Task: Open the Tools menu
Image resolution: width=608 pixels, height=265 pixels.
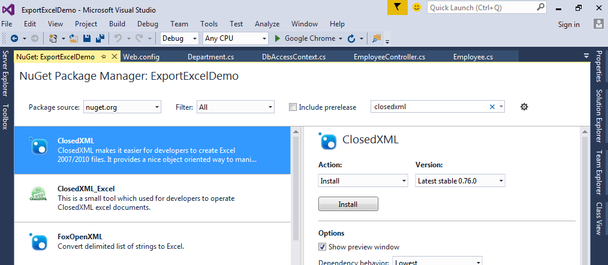Action: pos(209,24)
